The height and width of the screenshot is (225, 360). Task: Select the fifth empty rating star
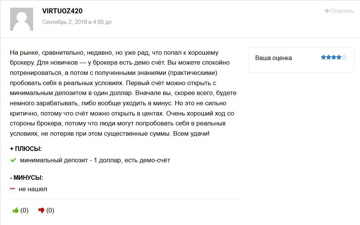(344, 57)
